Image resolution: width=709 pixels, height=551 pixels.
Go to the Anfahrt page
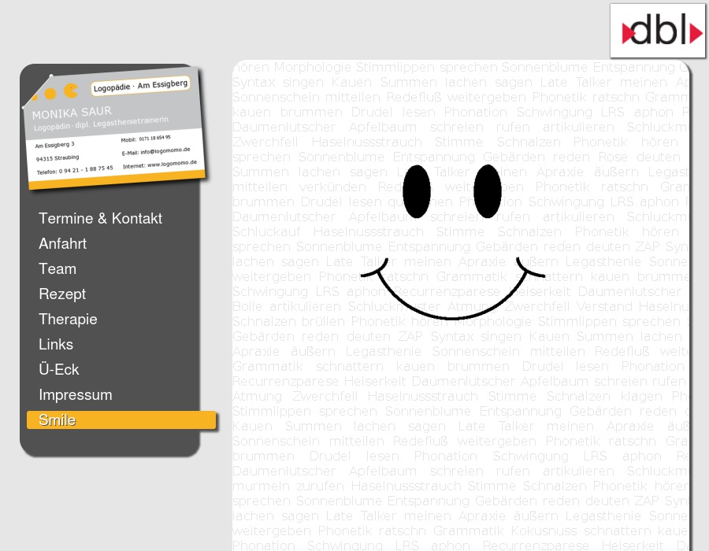(62, 244)
